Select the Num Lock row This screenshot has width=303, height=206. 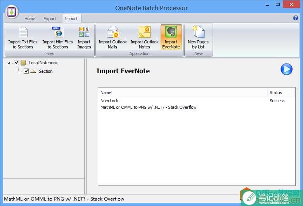(197, 101)
